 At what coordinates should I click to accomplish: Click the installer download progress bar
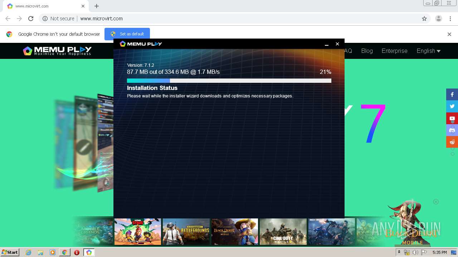click(229, 81)
